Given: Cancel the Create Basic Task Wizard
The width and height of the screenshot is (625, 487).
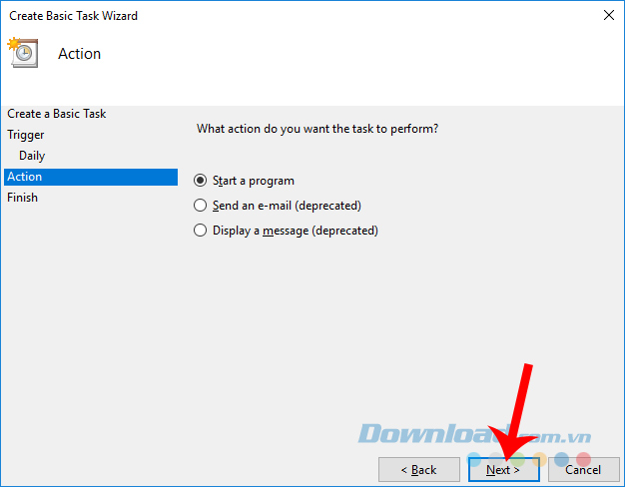Looking at the screenshot, I should [583, 470].
